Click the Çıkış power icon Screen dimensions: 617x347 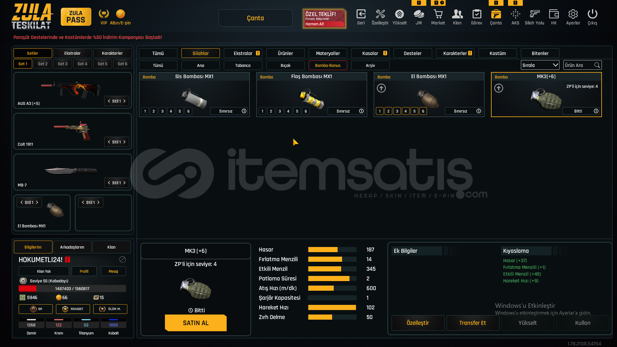pyautogui.click(x=592, y=14)
